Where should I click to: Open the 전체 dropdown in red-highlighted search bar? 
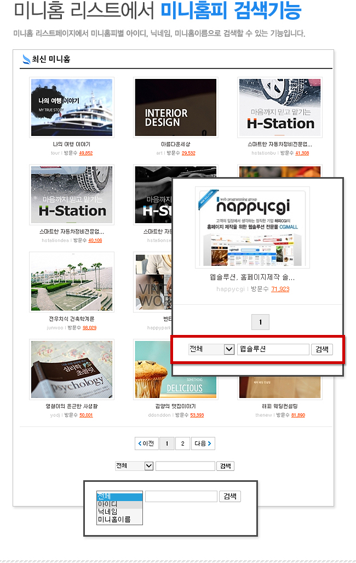click(x=211, y=349)
